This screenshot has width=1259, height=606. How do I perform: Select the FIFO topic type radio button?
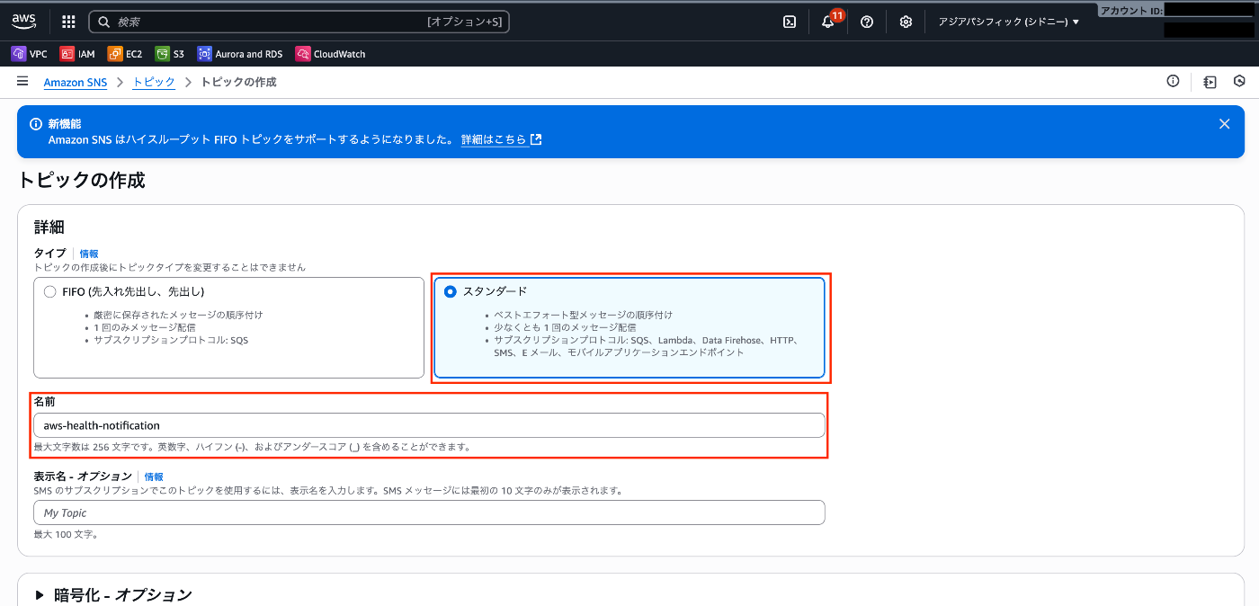click(49, 291)
